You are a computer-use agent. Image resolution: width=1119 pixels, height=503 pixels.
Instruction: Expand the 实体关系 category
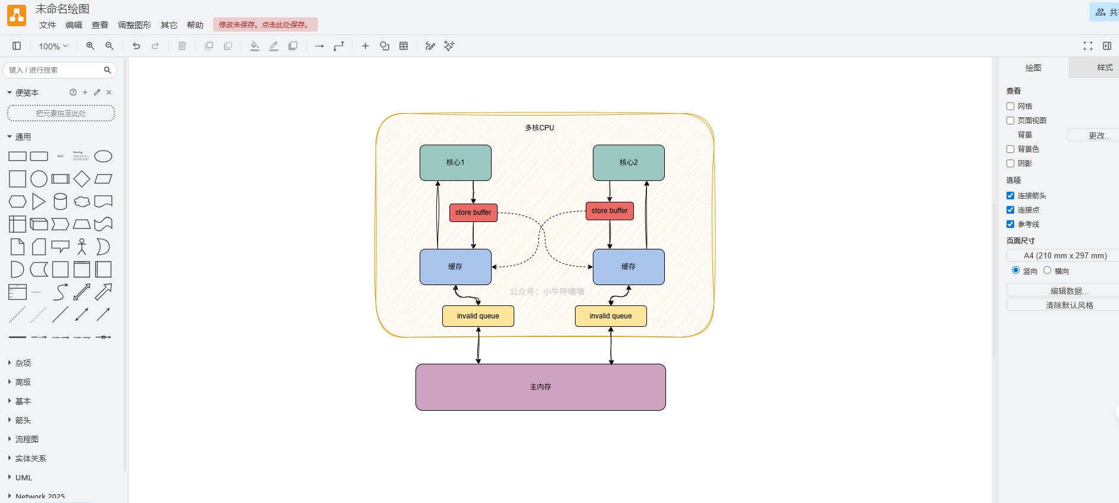click(27, 458)
